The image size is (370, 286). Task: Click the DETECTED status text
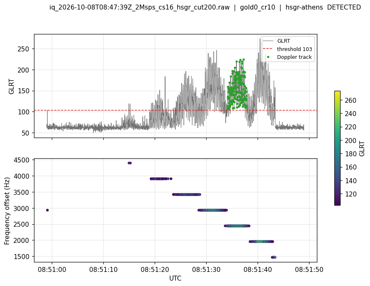pyautogui.click(x=344, y=7)
